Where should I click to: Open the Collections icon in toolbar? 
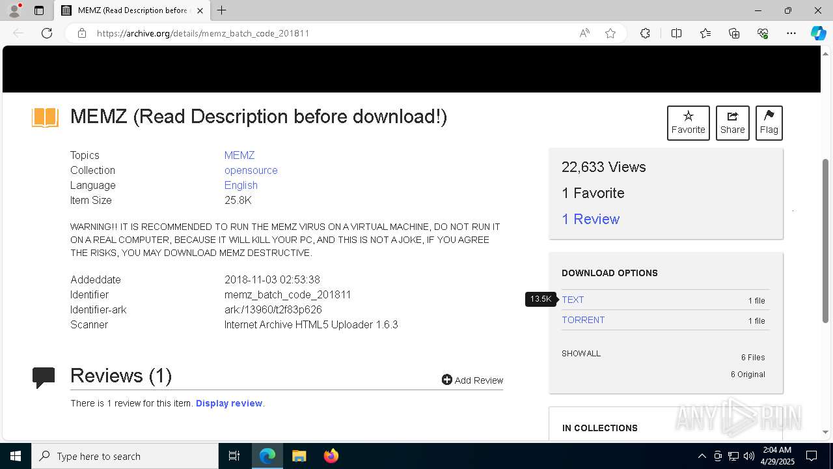click(x=734, y=33)
